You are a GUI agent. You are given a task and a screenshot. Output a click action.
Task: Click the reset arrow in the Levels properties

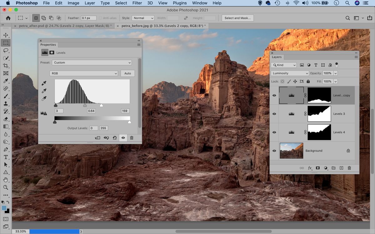115,138
